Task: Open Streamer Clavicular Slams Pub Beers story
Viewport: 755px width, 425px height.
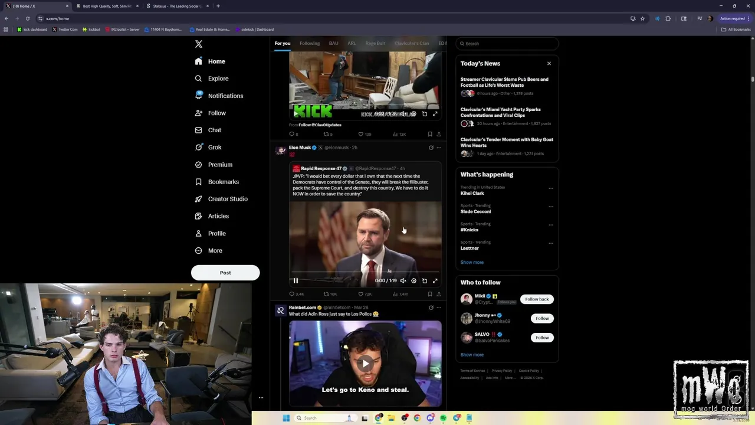Action: coord(507,86)
